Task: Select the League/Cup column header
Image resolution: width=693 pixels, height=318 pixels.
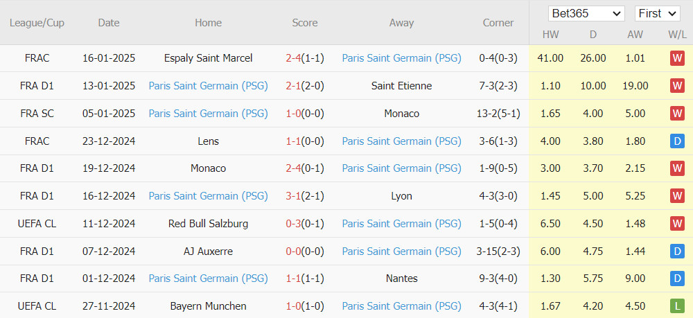Action: coord(37,23)
